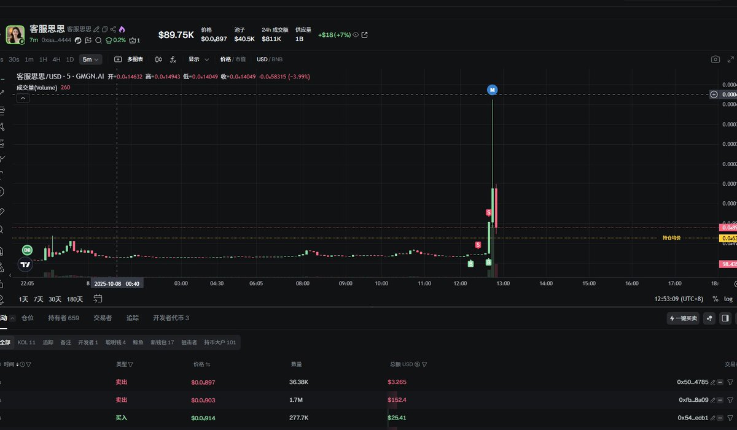Take a chart snapshot with camera icon
Screen dimensions: 737x430
[x=716, y=60]
